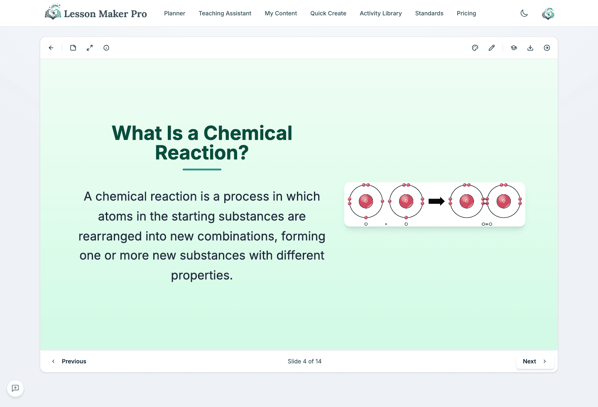The width and height of the screenshot is (598, 407).
Task: Open the user profile avatar
Action: (548, 13)
